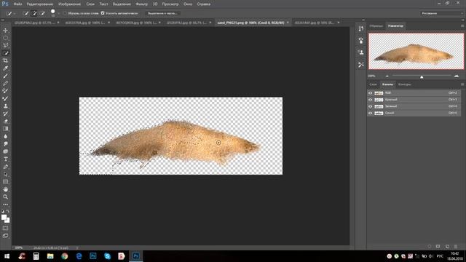This screenshot has height=262, width=466.
Task: Choose Add to selection mode
Action: (x=34, y=13)
